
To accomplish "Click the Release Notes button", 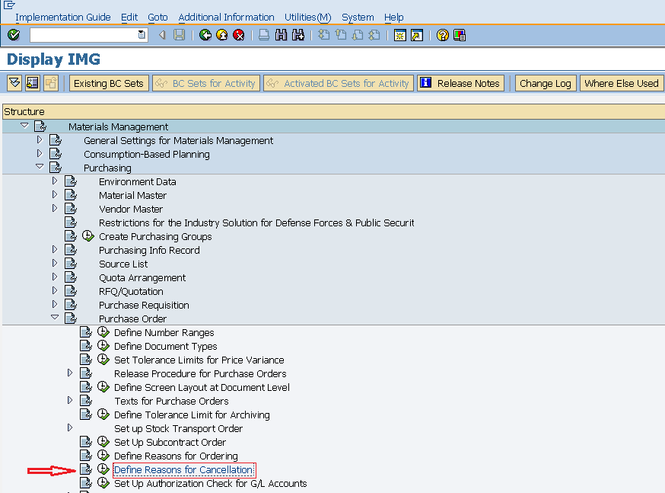I will [x=460, y=83].
